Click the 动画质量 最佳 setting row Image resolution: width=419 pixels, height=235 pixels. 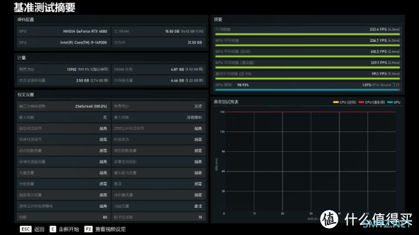(x=159, y=206)
